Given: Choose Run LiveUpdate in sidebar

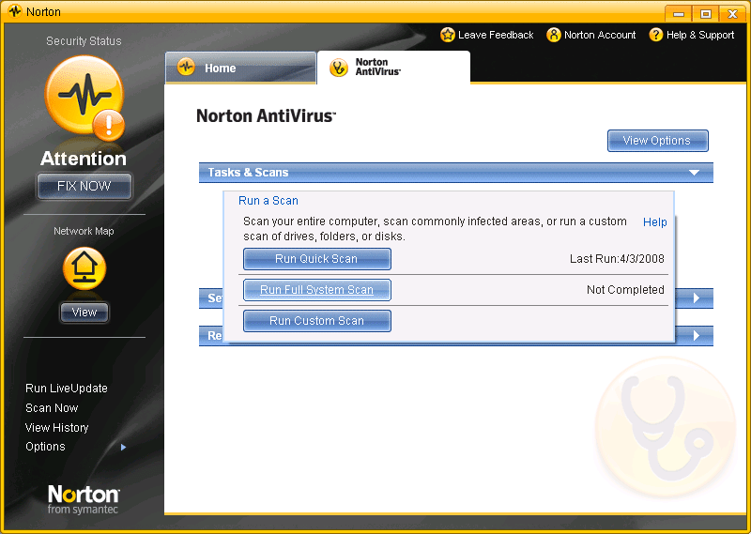Looking at the screenshot, I should point(67,389).
